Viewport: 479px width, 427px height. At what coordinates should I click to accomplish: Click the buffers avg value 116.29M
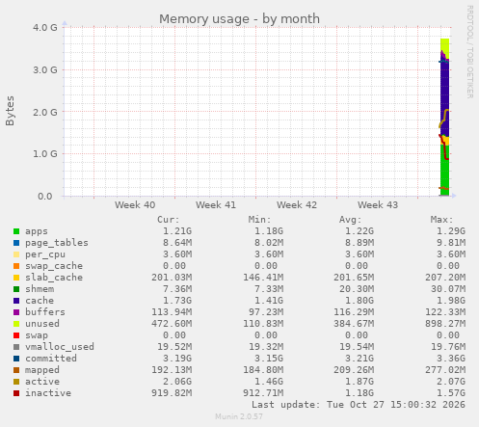coord(354,312)
